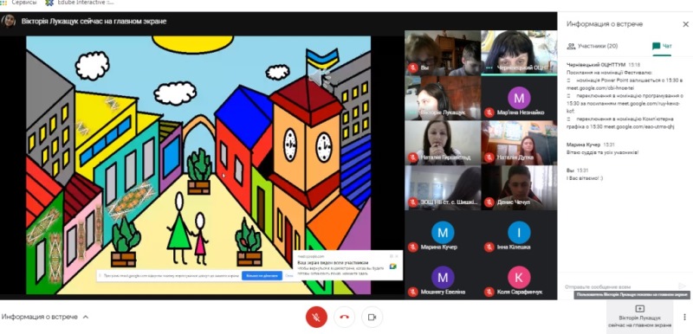
Task: Select Марина Кучер participant tile
Action: [443, 233]
